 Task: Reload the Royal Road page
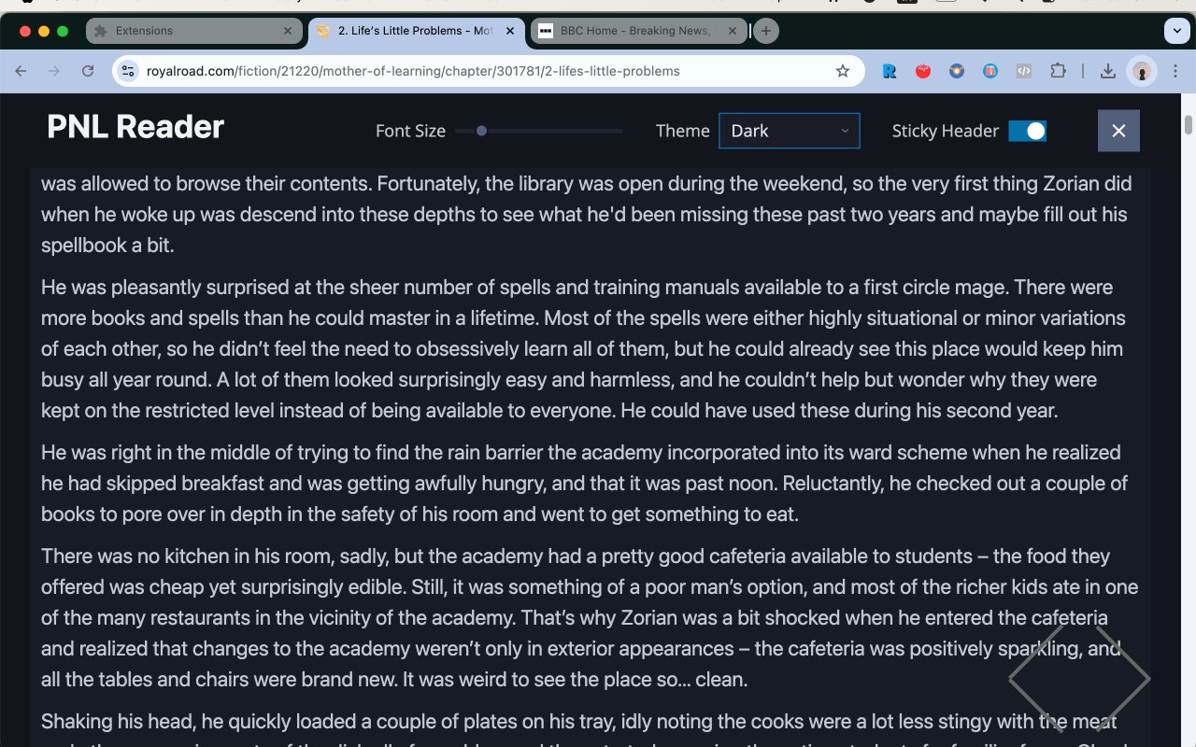click(88, 71)
